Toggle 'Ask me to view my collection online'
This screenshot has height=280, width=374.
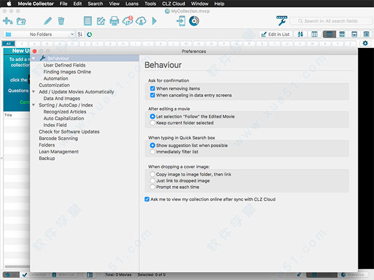coord(147,200)
